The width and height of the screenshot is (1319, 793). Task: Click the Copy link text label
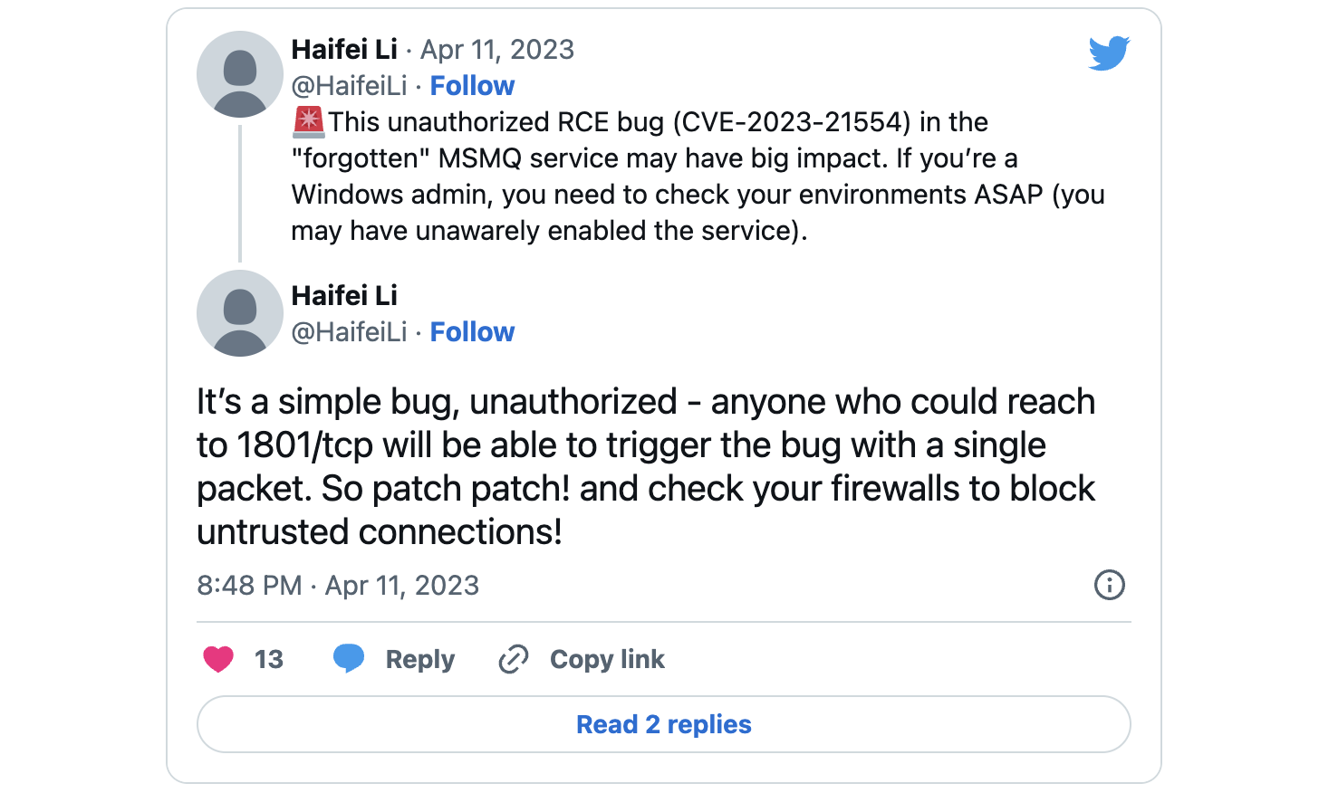pyautogui.click(x=606, y=659)
